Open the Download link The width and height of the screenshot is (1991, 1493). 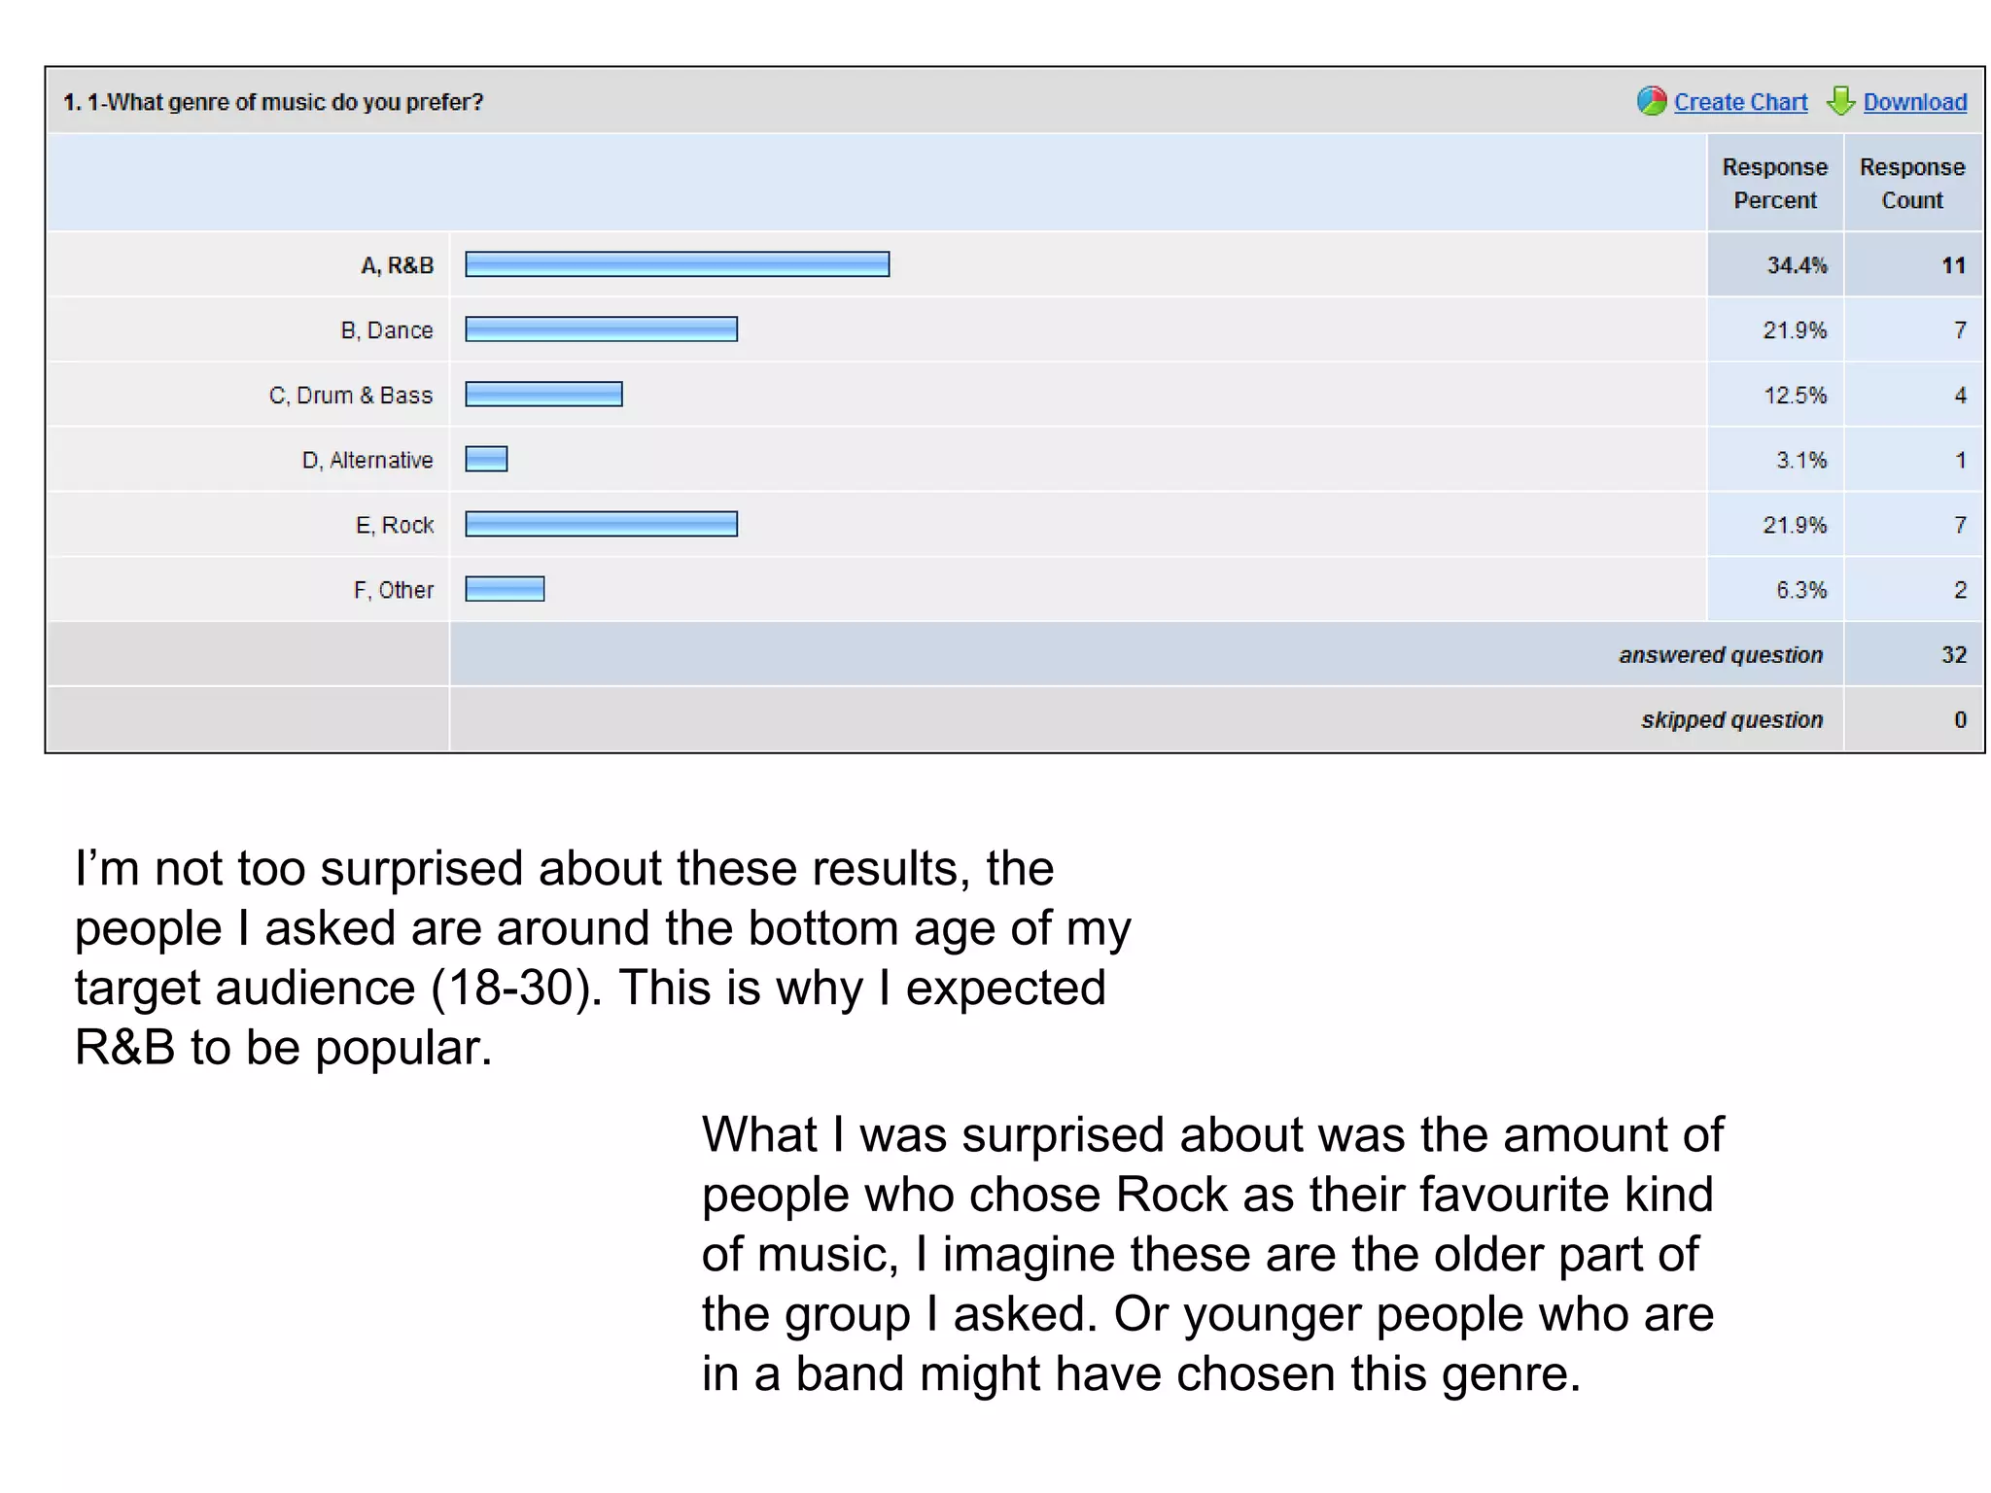(1914, 102)
